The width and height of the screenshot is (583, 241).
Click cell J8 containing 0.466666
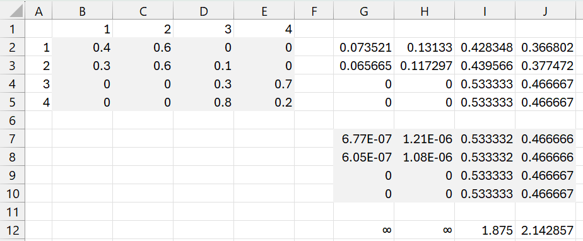click(x=545, y=156)
